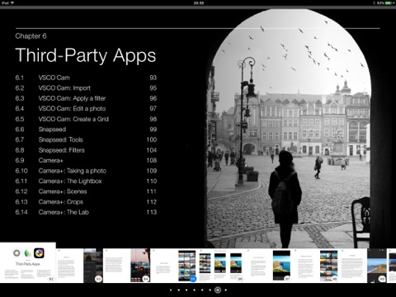The image size is (396, 297).
Task: Go to Camera+: The Lab section
Action: (86, 212)
